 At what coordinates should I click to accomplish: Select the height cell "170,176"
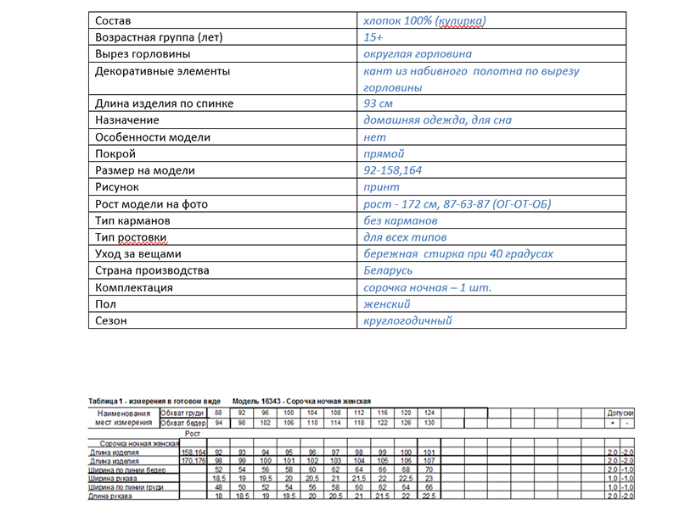(x=194, y=461)
